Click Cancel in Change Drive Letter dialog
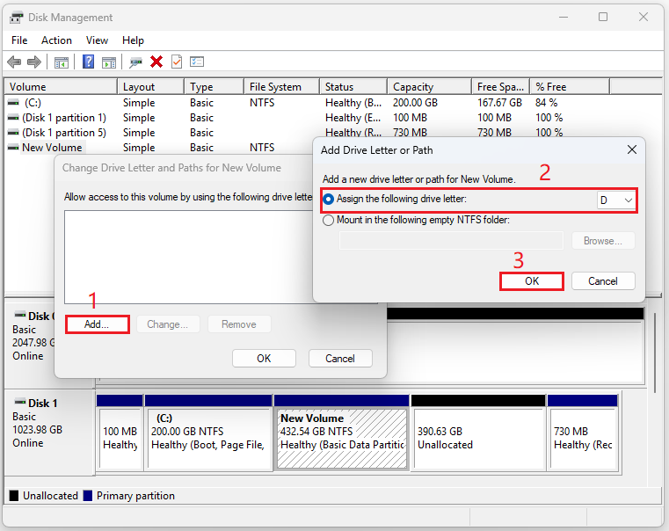This screenshot has width=669, height=531. (340, 359)
